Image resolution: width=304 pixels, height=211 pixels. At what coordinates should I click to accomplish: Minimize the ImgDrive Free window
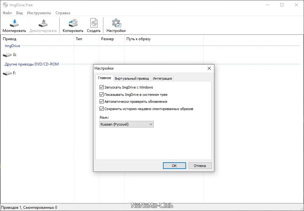(x=268, y=5)
